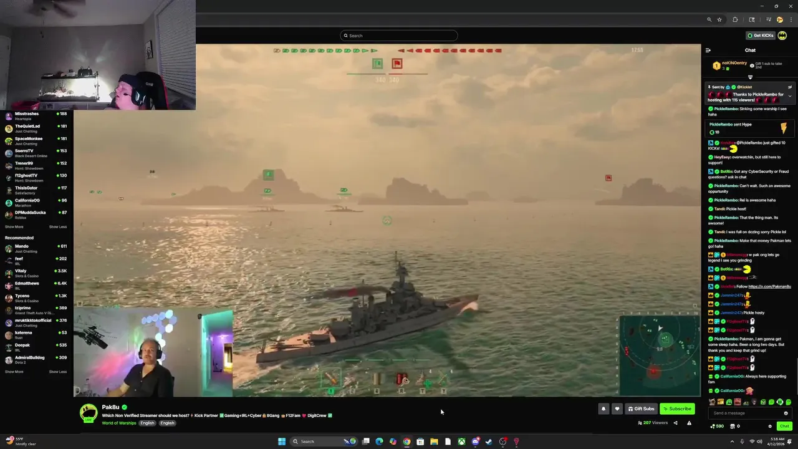Open the chat emoji picker
Screen dimensions: 798x449
tap(786, 413)
